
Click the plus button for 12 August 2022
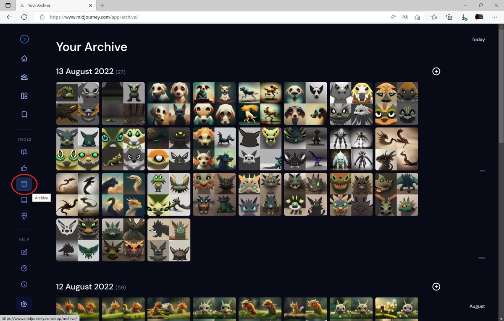pyautogui.click(x=436, y=287)
